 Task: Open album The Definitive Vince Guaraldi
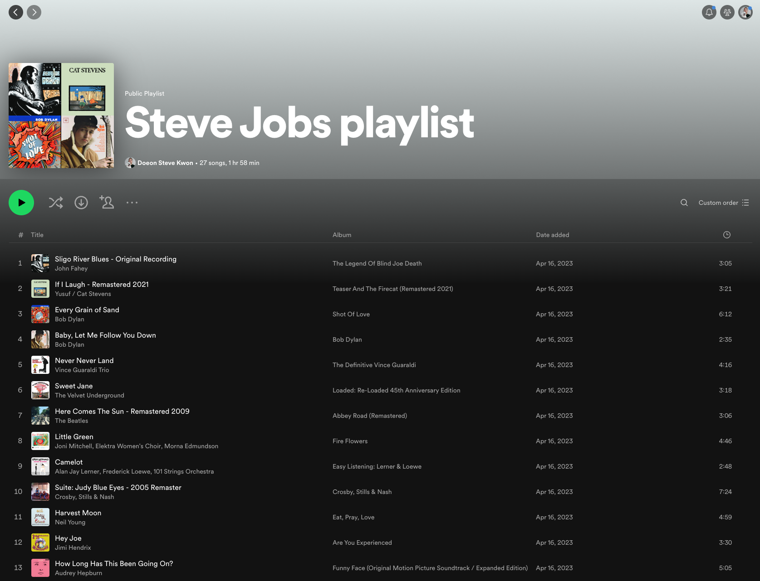(x=374, y=365)
